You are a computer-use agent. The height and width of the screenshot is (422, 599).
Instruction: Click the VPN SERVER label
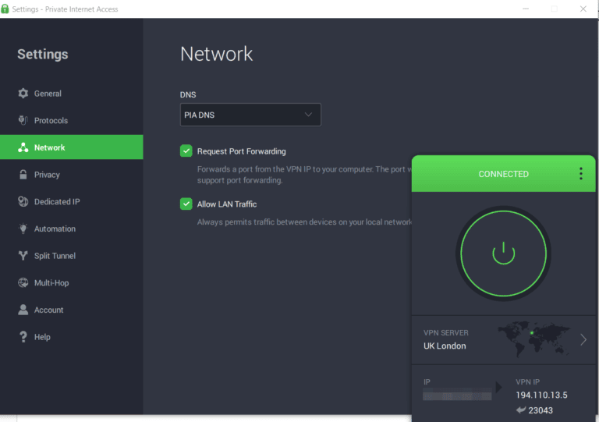(x=446, y=332)
